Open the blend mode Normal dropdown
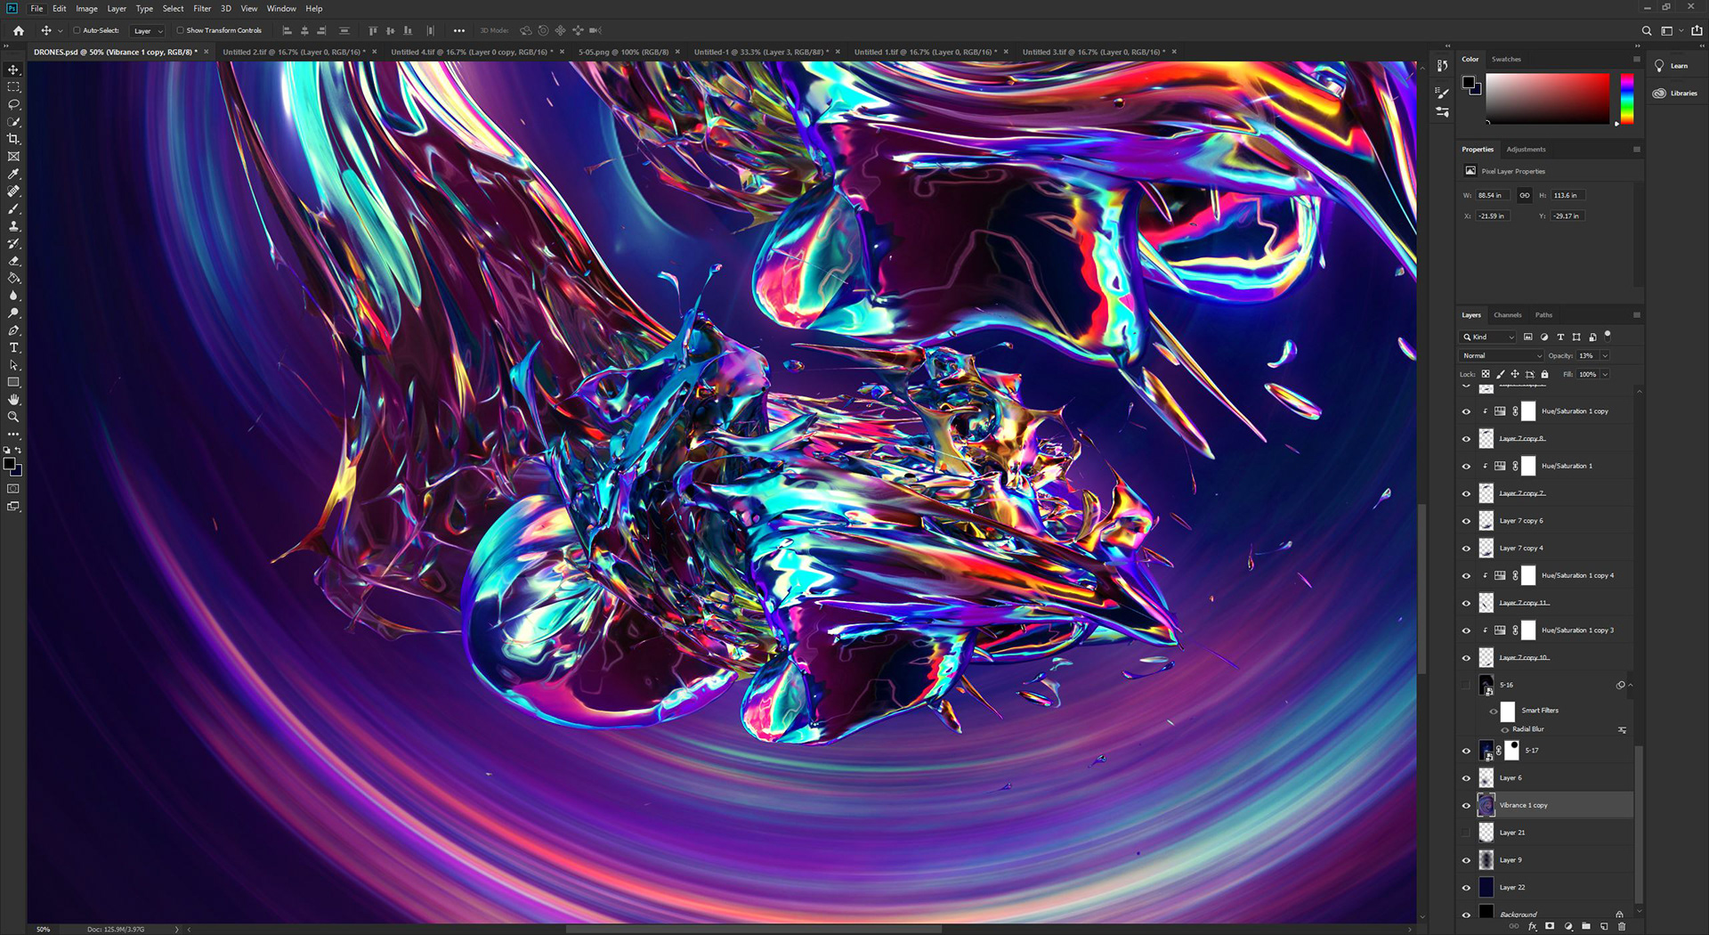Image resolution: width=1709 pixels, height=935 pixels. [1502, 355]
